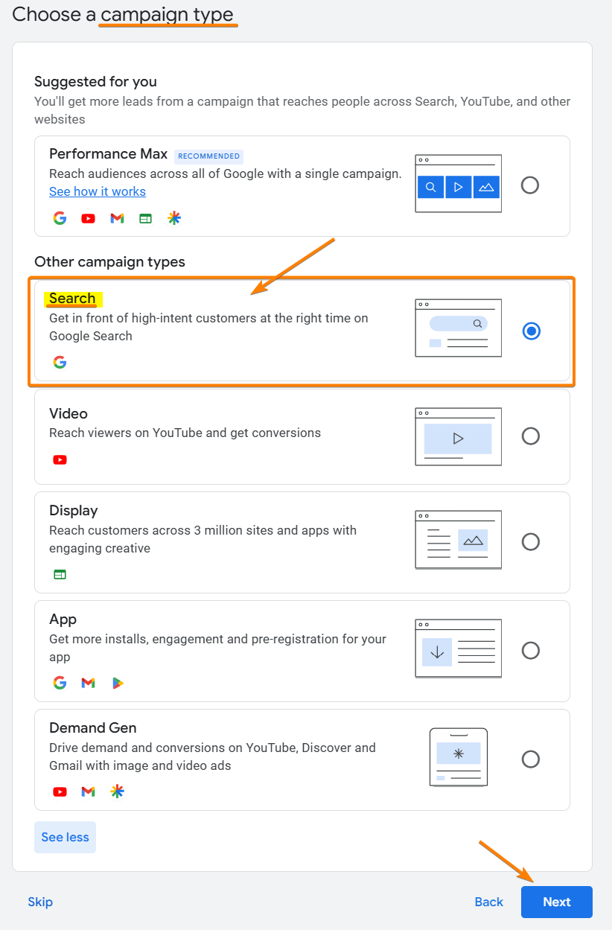612x930 pixels.
Task: Go Back to the previous step
Action: 489,902
